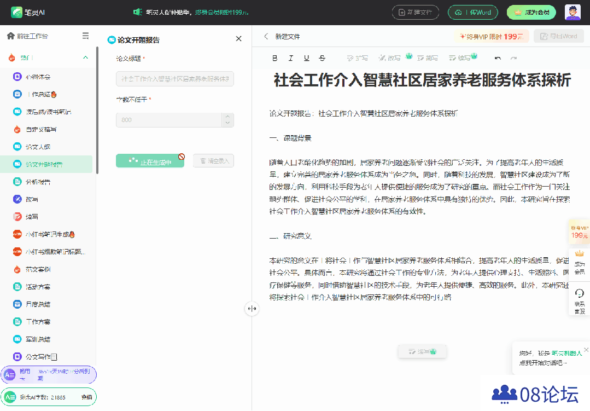Click the 终身VIP 限时199元 banner
The image size is (590, 411).
point(492,36)
